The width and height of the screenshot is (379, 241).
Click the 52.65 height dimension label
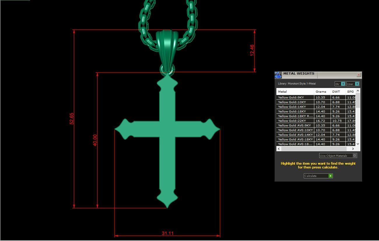tap(72, 119)
